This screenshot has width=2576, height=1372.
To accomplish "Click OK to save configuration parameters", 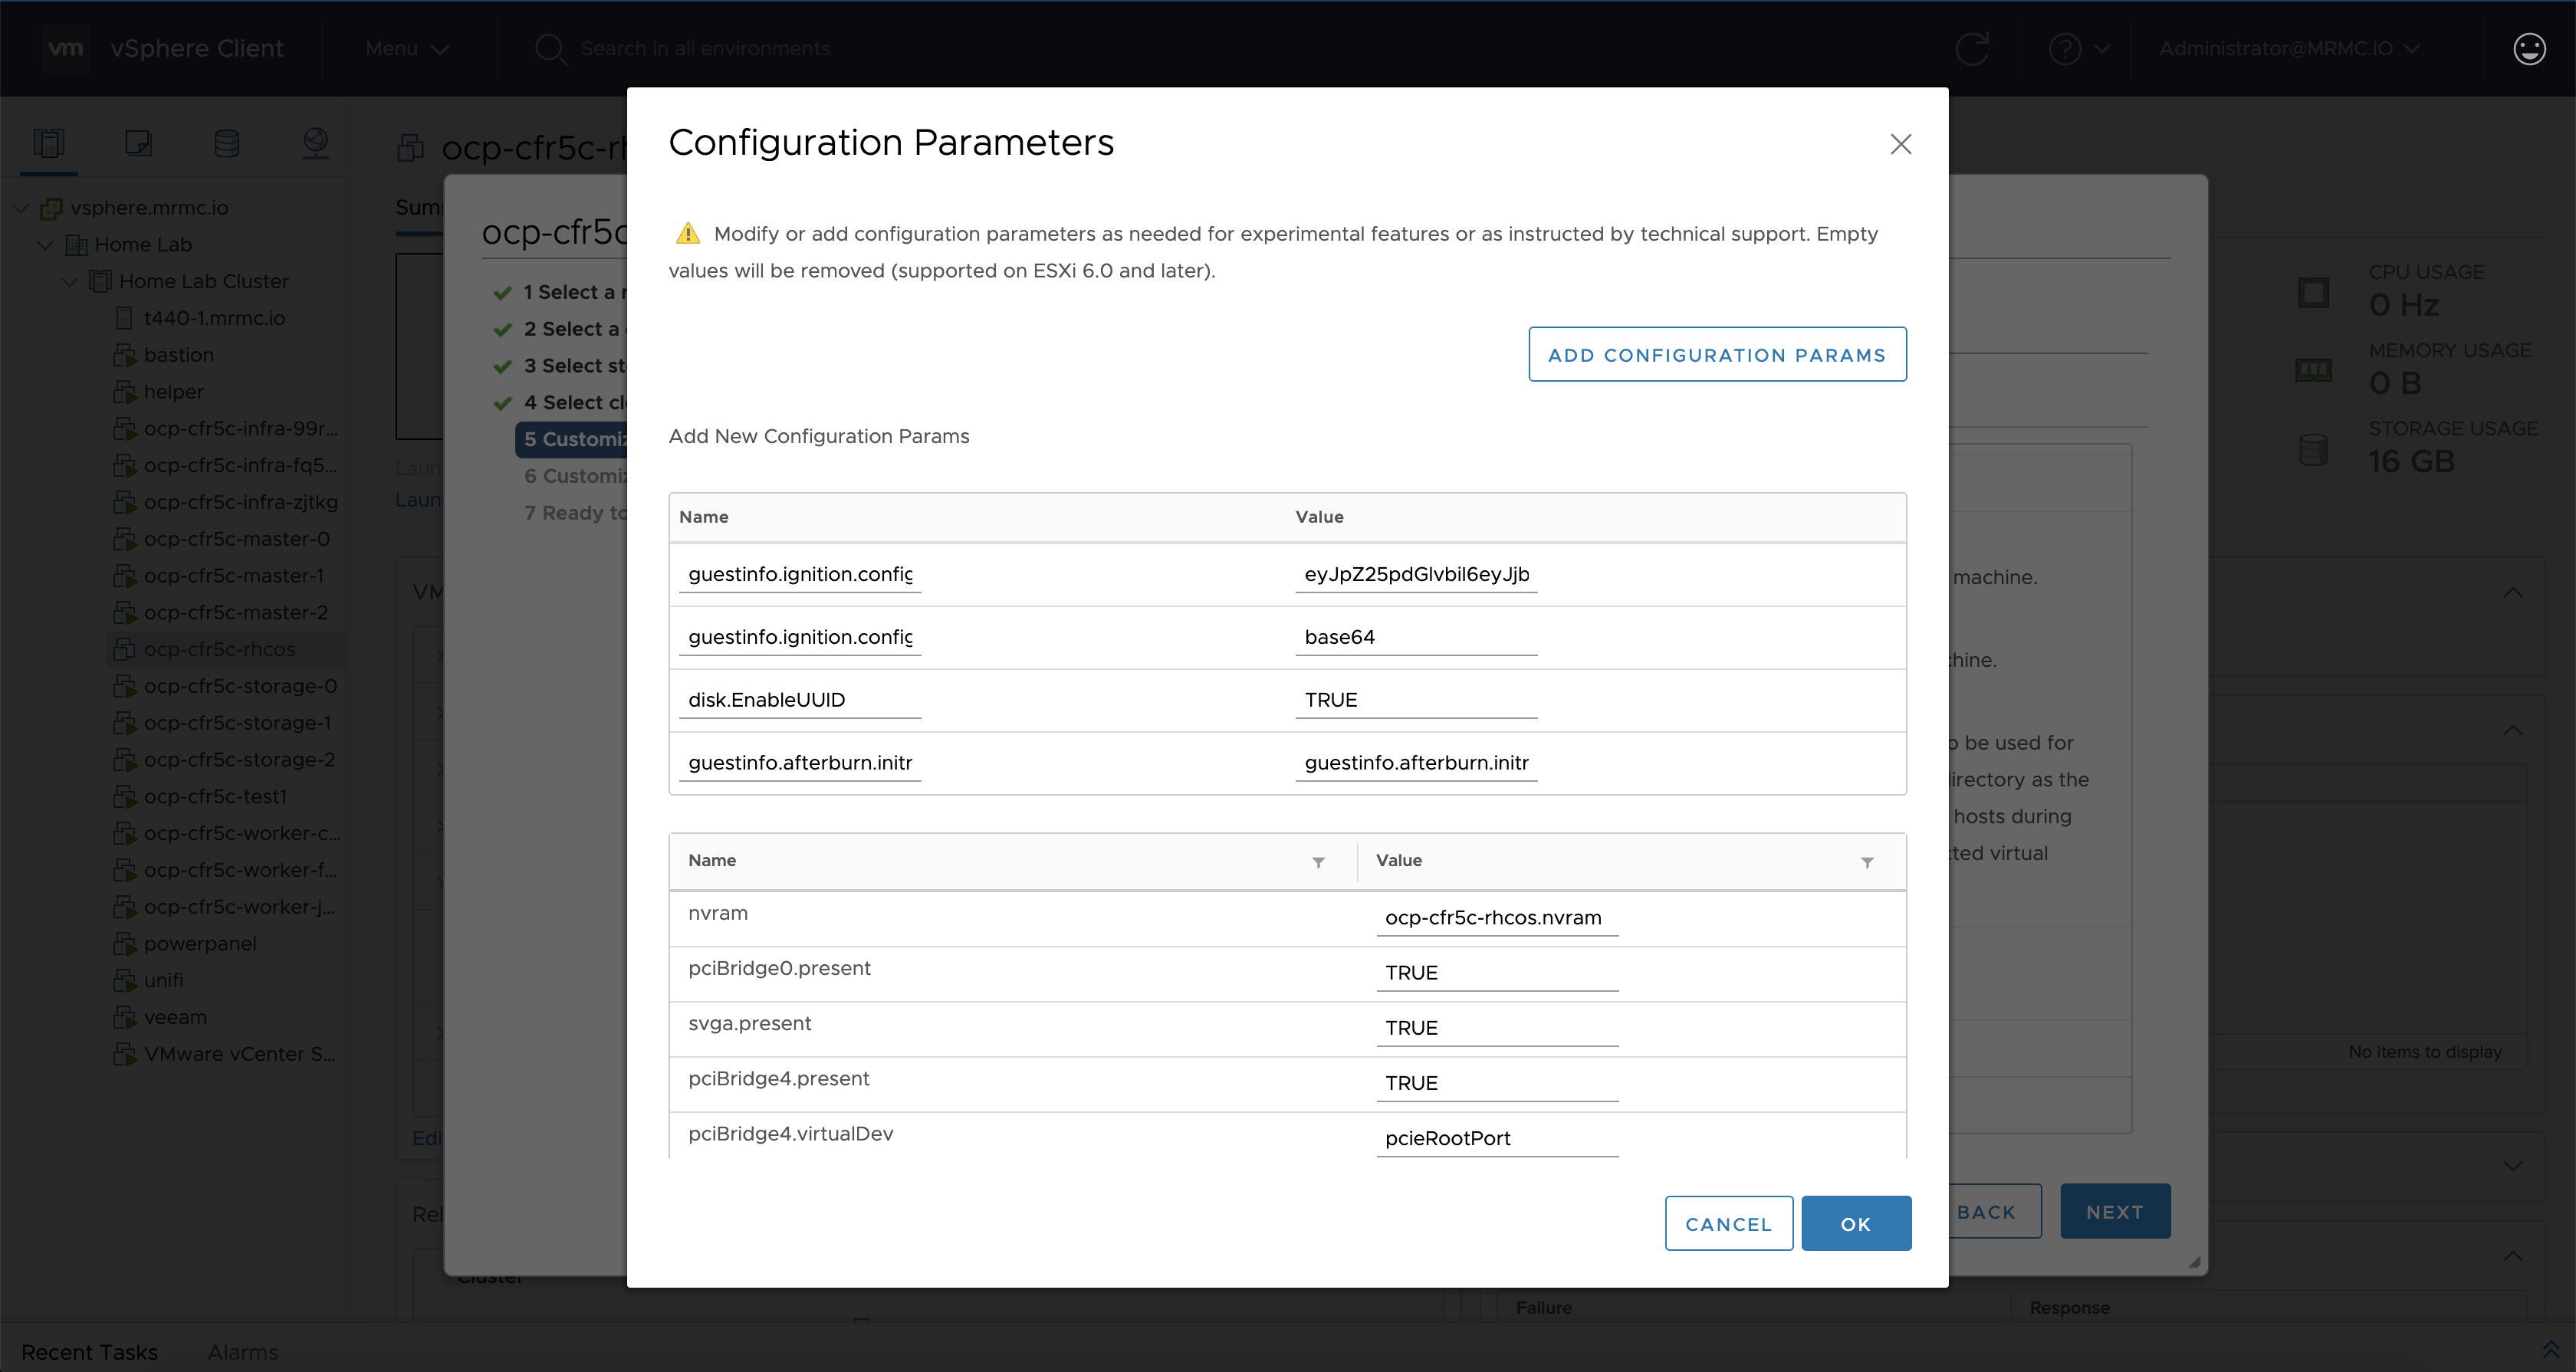I will (1855, 1223).
